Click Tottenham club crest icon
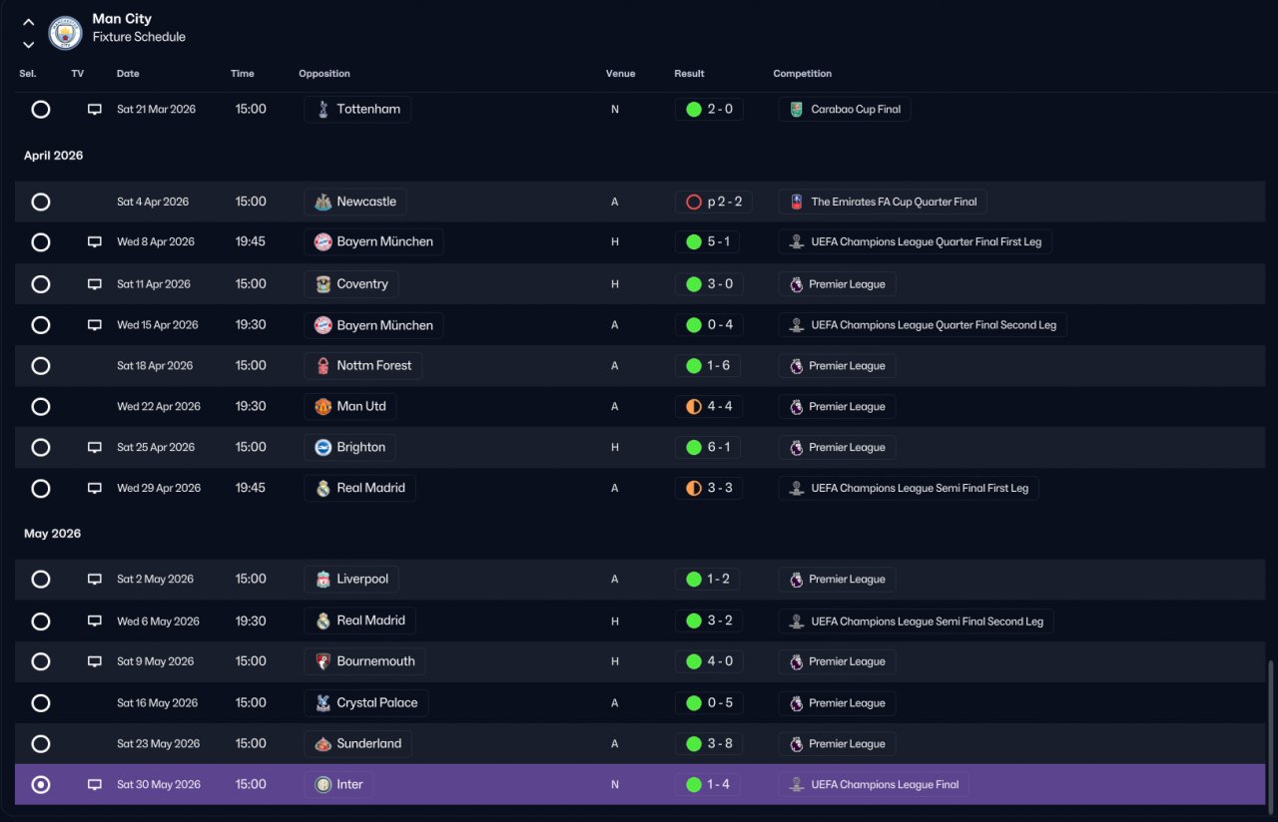The width and height of the screenshot is (1278, 822). (322, 110)
